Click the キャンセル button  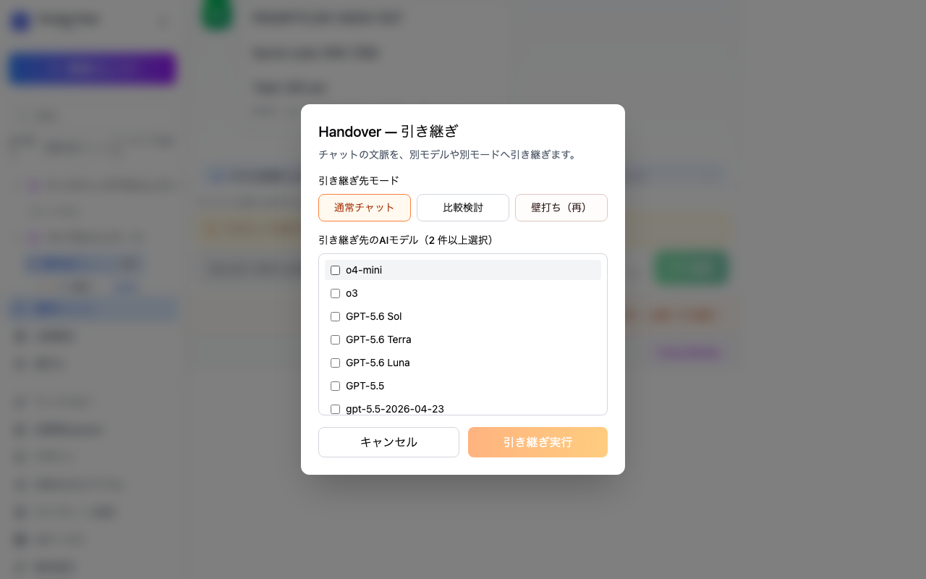388,442
